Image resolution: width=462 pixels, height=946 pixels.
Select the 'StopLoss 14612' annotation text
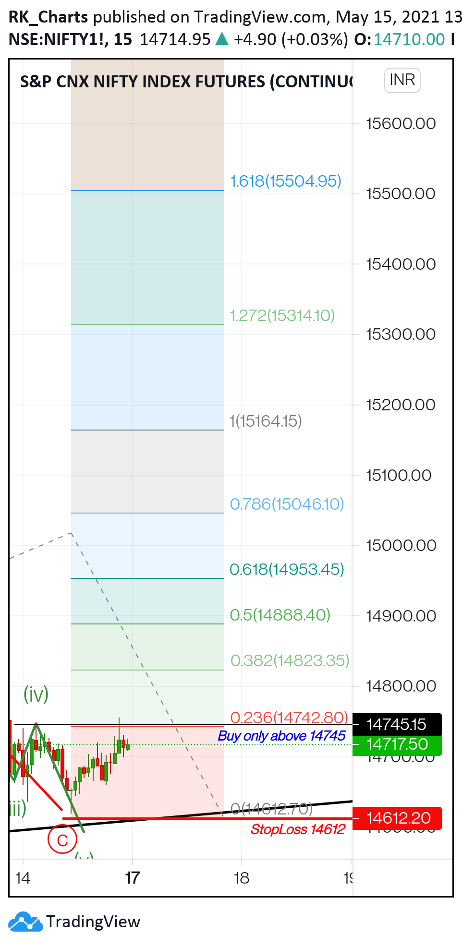point(298,829)
